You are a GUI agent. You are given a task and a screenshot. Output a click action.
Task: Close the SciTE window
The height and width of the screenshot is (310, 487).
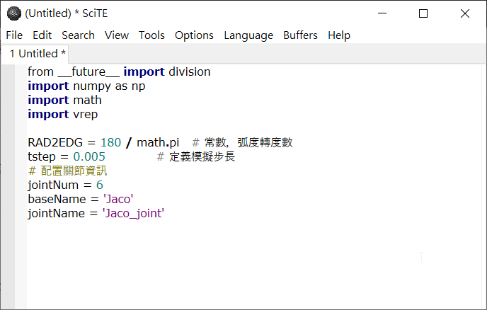464,13
